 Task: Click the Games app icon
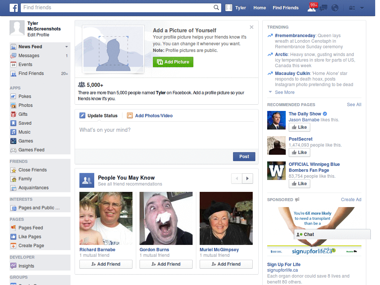coord(13,141)
